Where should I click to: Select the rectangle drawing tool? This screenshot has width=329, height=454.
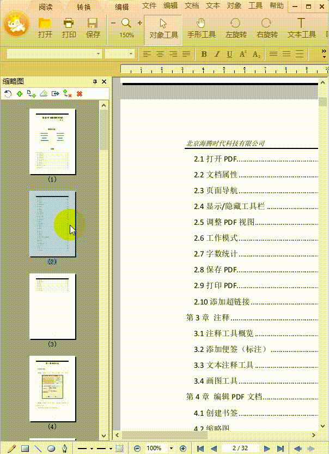pyautogui.click(x=25, y=449)
